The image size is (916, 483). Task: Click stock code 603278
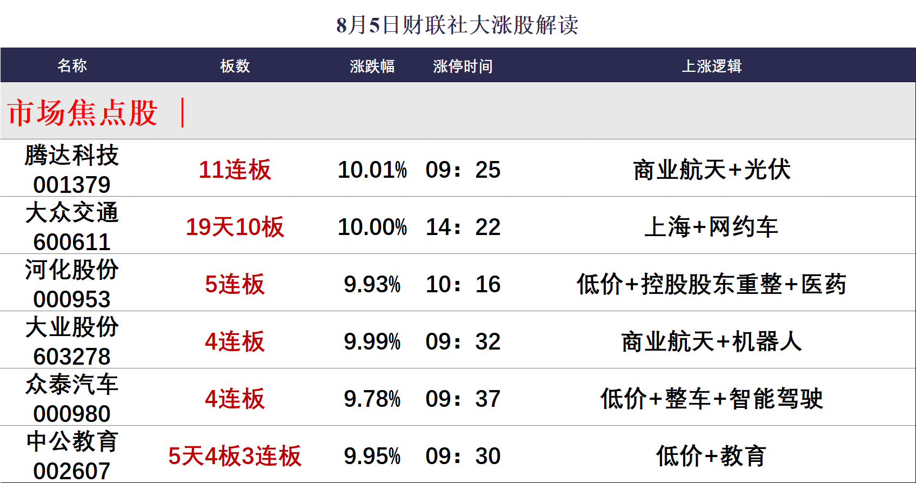tap(72, 357)
